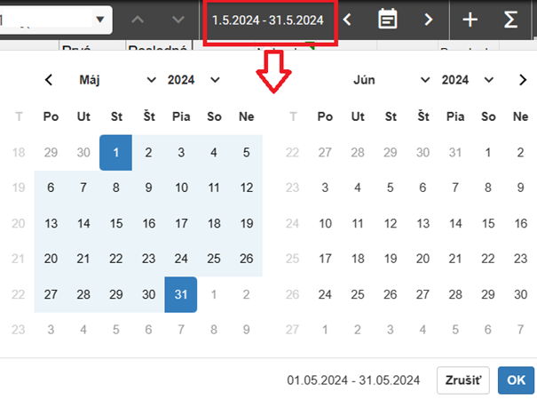
Task: Click the up arrow in the dark toolbar
Action: (139, 19)
